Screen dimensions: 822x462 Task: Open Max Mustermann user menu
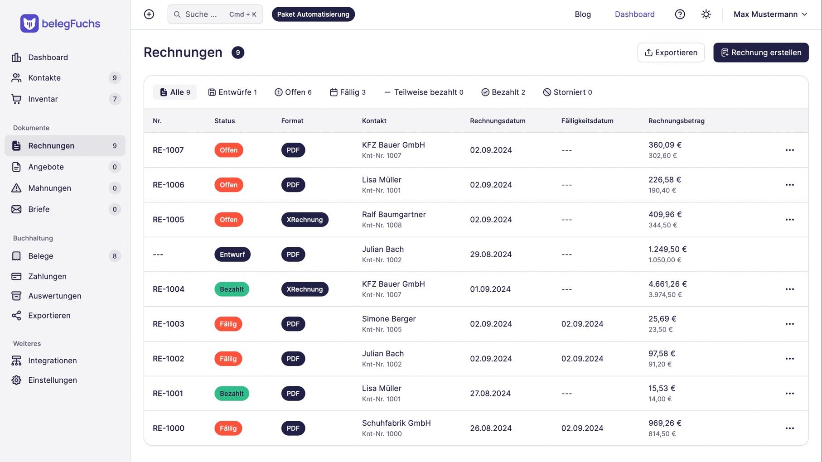770,14
